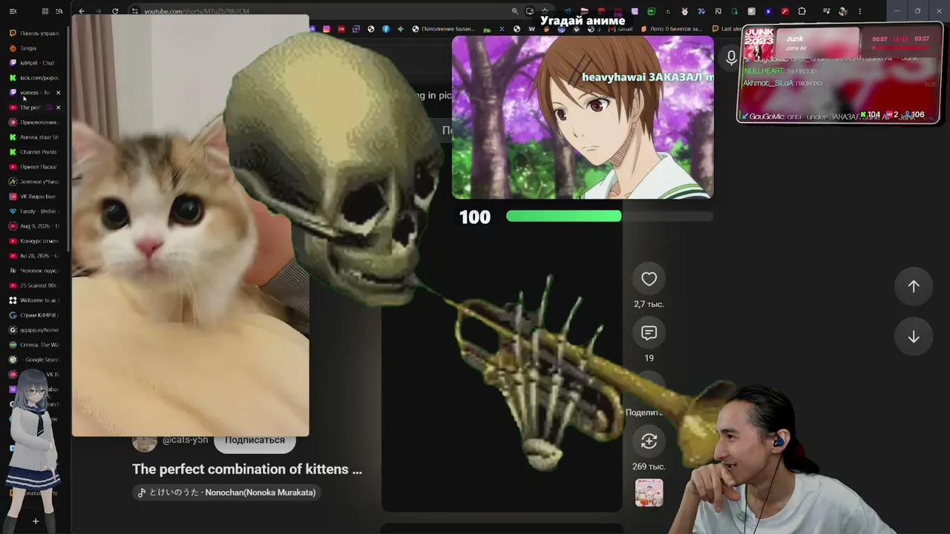Open tab groups grid icon
The width and height of the screenshot is (950, 534).
click(x=45, y=11)
